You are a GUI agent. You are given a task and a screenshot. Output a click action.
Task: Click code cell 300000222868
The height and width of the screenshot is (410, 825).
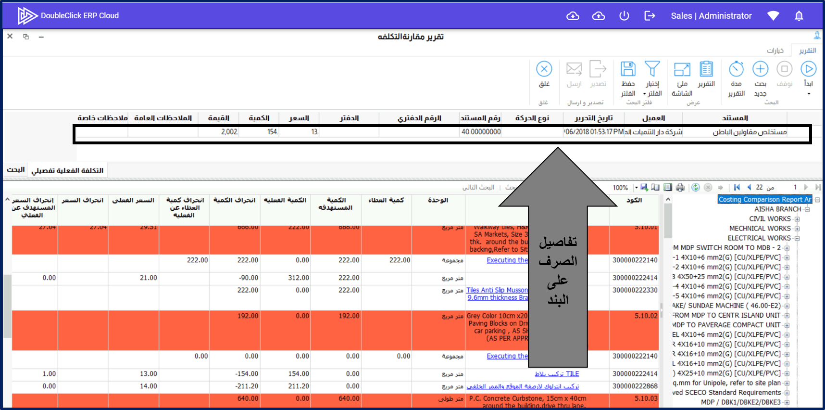click(x=635, y=386)
